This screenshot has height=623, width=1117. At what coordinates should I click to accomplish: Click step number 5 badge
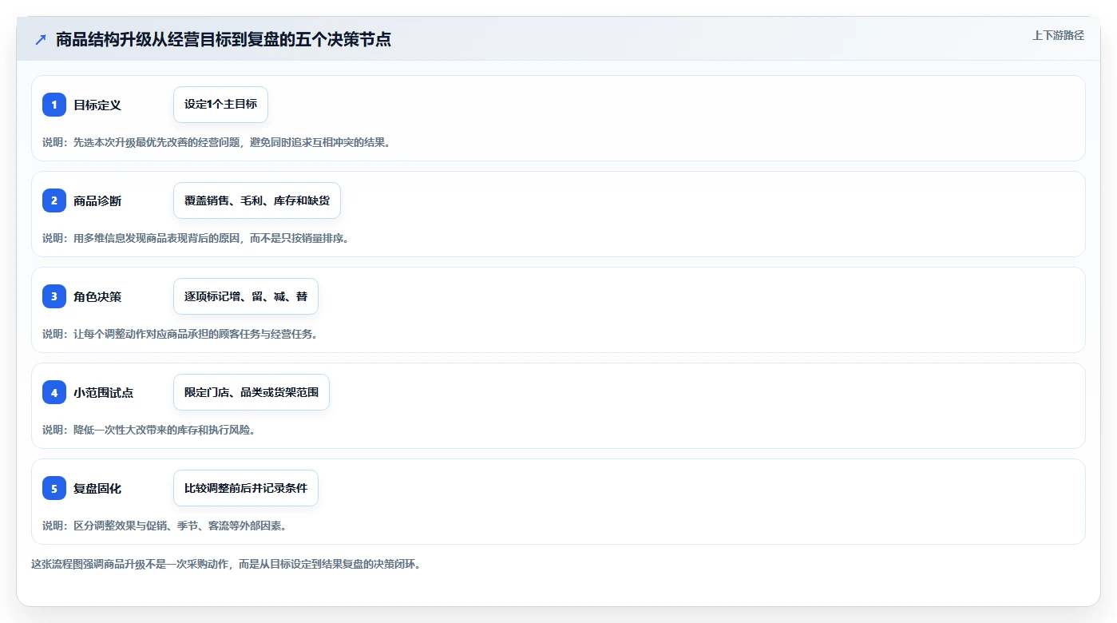(x=54, y=488)
